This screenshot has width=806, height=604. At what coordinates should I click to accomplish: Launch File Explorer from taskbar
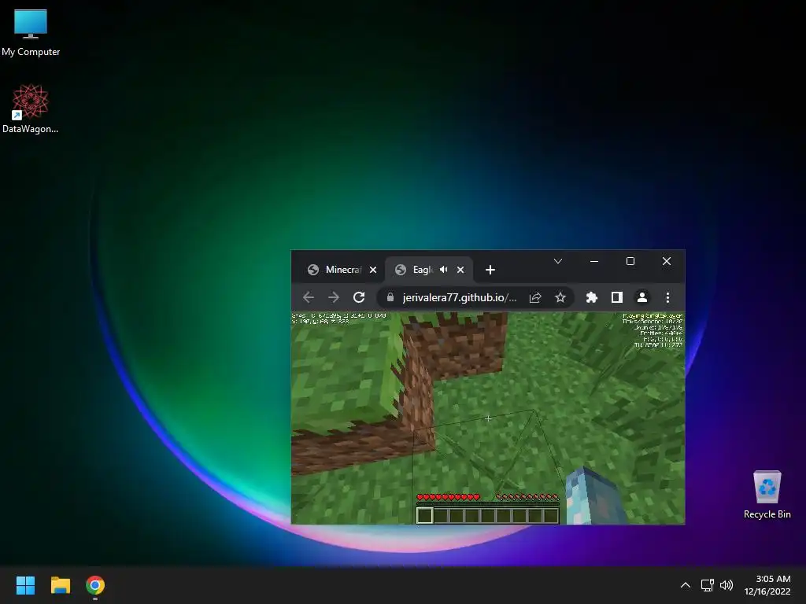click(60, 585)
